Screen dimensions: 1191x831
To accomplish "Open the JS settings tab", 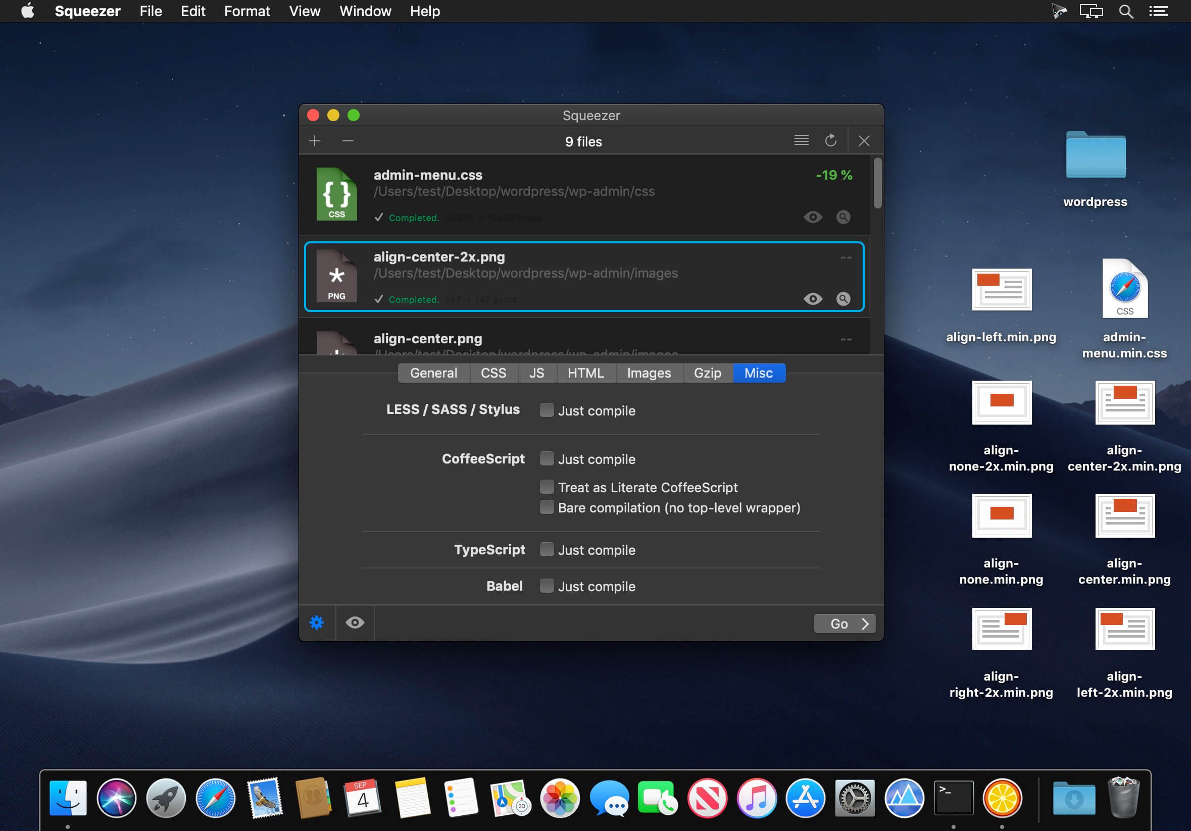I will (537, 373).
